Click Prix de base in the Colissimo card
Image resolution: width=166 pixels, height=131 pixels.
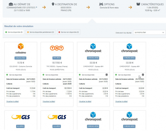click(x=11, y=91)
